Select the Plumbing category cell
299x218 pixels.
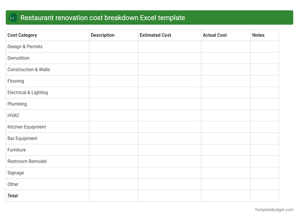tap(17, 104)
